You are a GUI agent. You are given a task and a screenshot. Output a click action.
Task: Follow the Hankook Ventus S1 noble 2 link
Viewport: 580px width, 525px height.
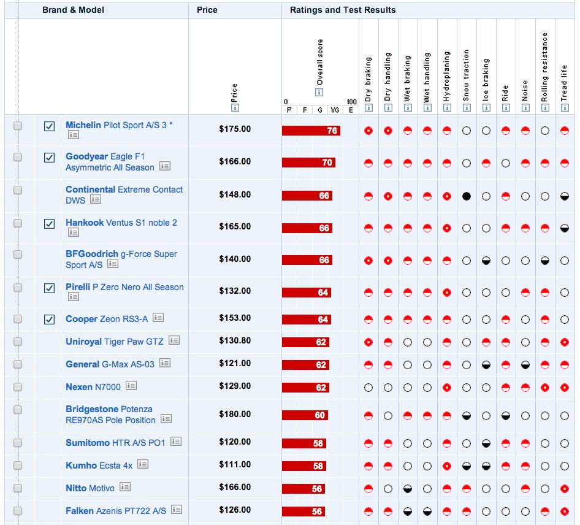tap(121, 223)
